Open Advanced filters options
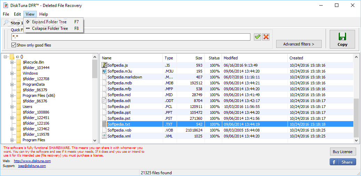Viewport: 361px width, 176px height. pos(299,44)
